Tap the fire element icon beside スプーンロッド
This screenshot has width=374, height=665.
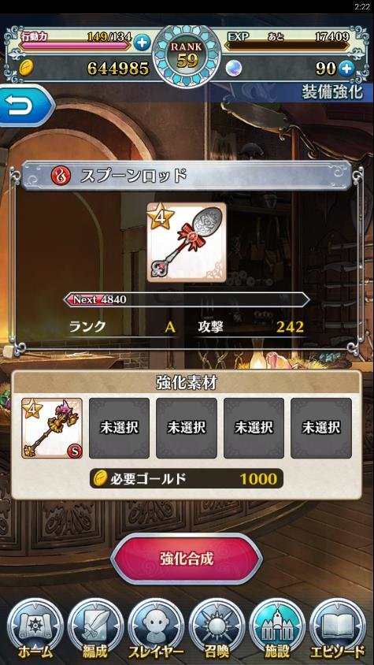click(x=61, y=176)
